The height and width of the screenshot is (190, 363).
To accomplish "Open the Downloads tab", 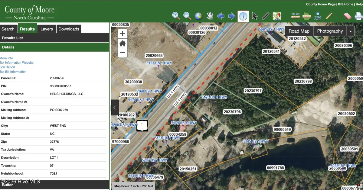I will 69,29.
